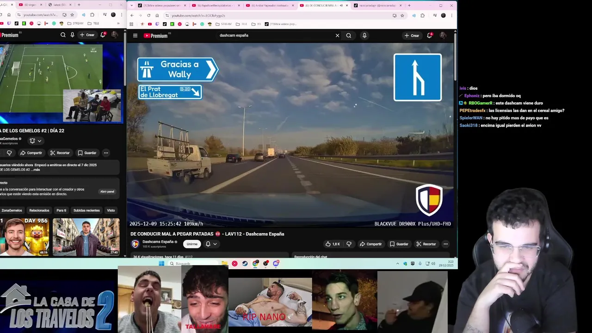Bookmark this page with the star in the main browser
The image size is (592, 333).
coord(402,15)
